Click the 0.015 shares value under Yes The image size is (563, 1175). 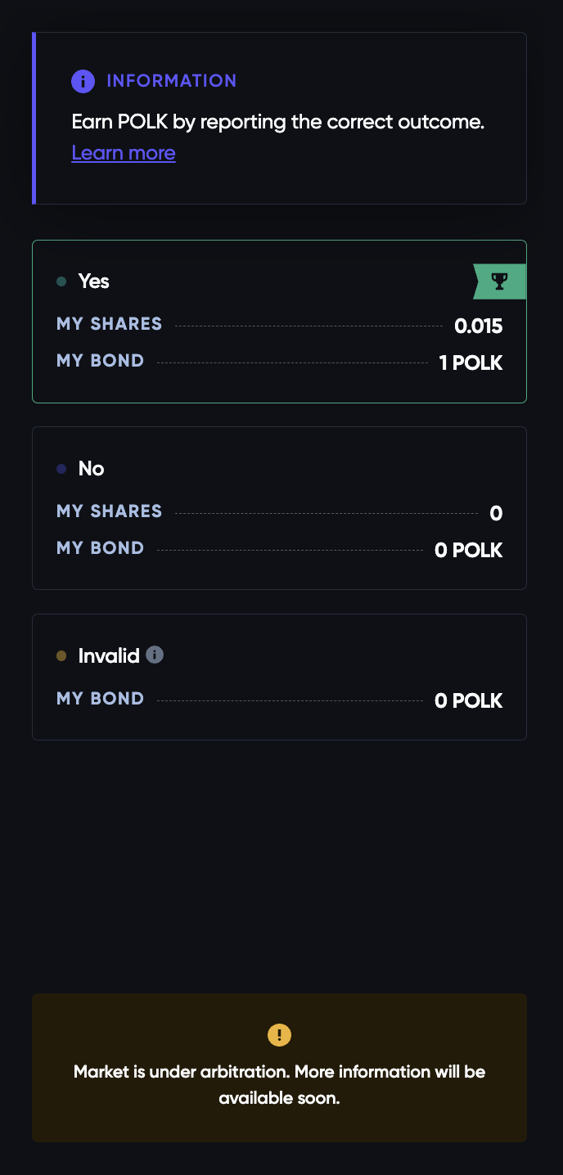(478, 326)
